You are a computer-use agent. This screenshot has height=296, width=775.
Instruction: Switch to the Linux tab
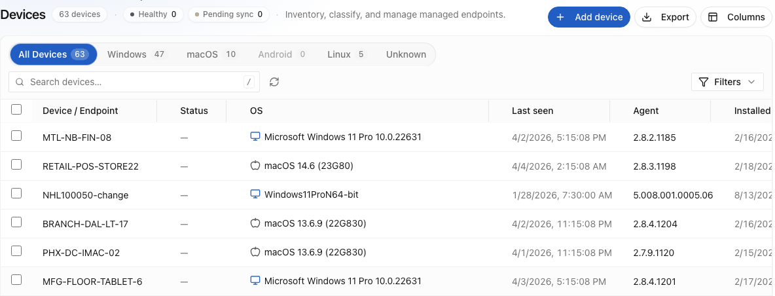pos(346,54)
